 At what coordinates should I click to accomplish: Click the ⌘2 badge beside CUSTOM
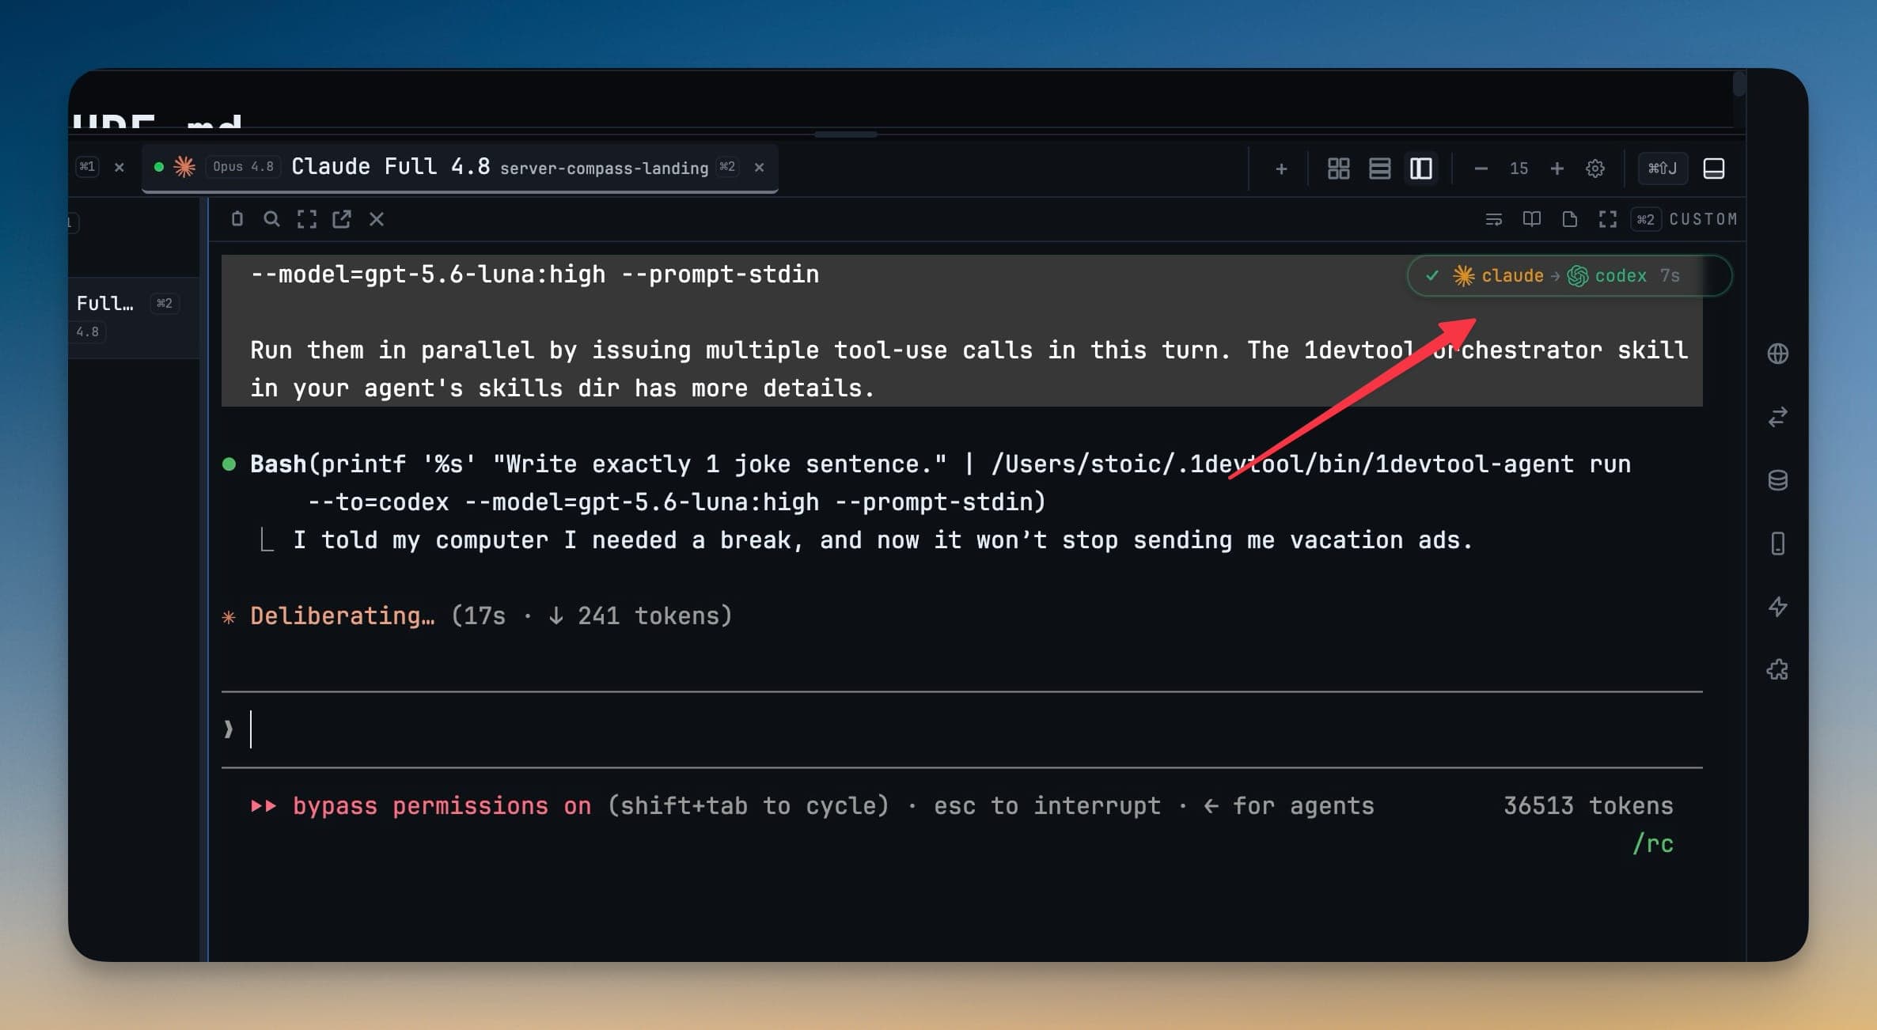pyautogui.click(x=1645, y=219)
